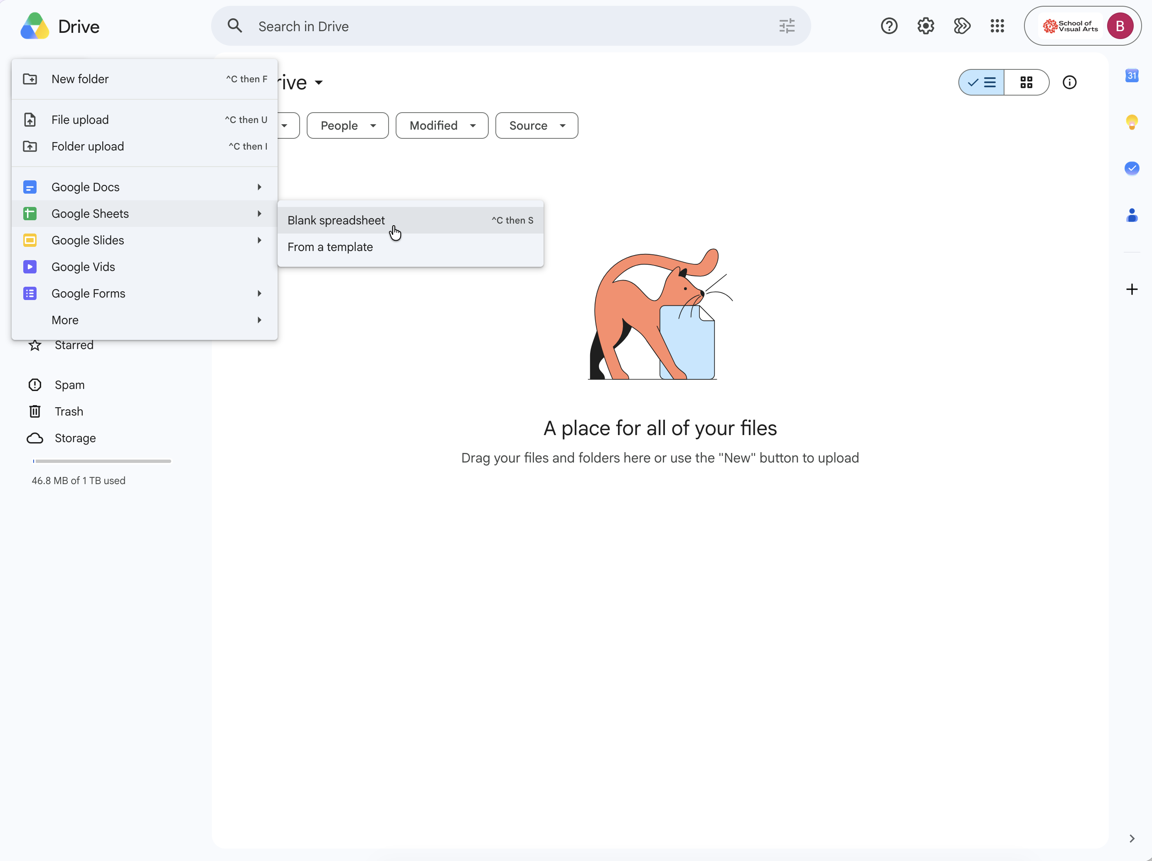Expand the Google Docs submenu arrow
This screenshot has height=861, width=1152.
[259, 187]
